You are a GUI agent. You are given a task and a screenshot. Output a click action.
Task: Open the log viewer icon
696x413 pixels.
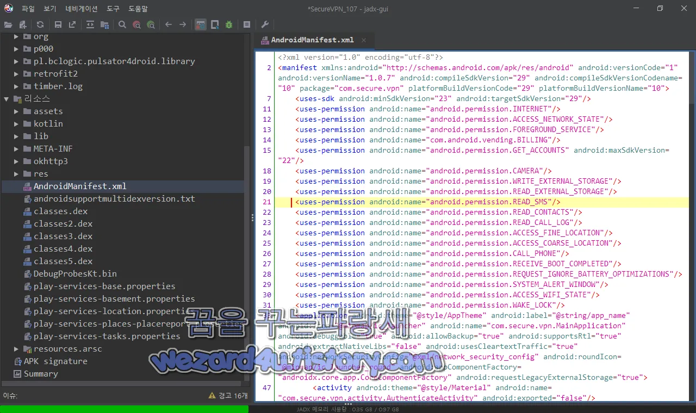(246, 24)
